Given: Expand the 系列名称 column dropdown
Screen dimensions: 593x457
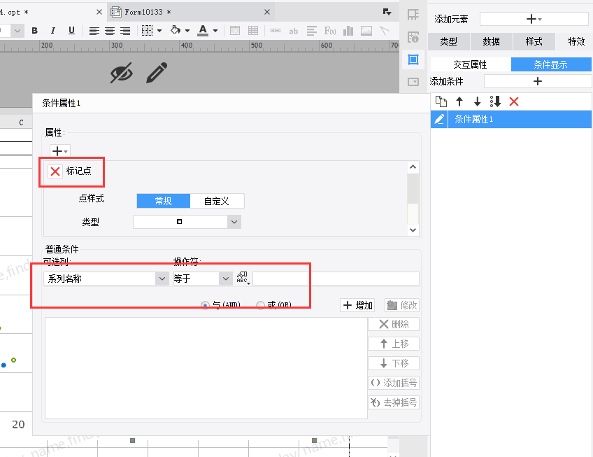Looking at the screenshot, I should (162, 279).
